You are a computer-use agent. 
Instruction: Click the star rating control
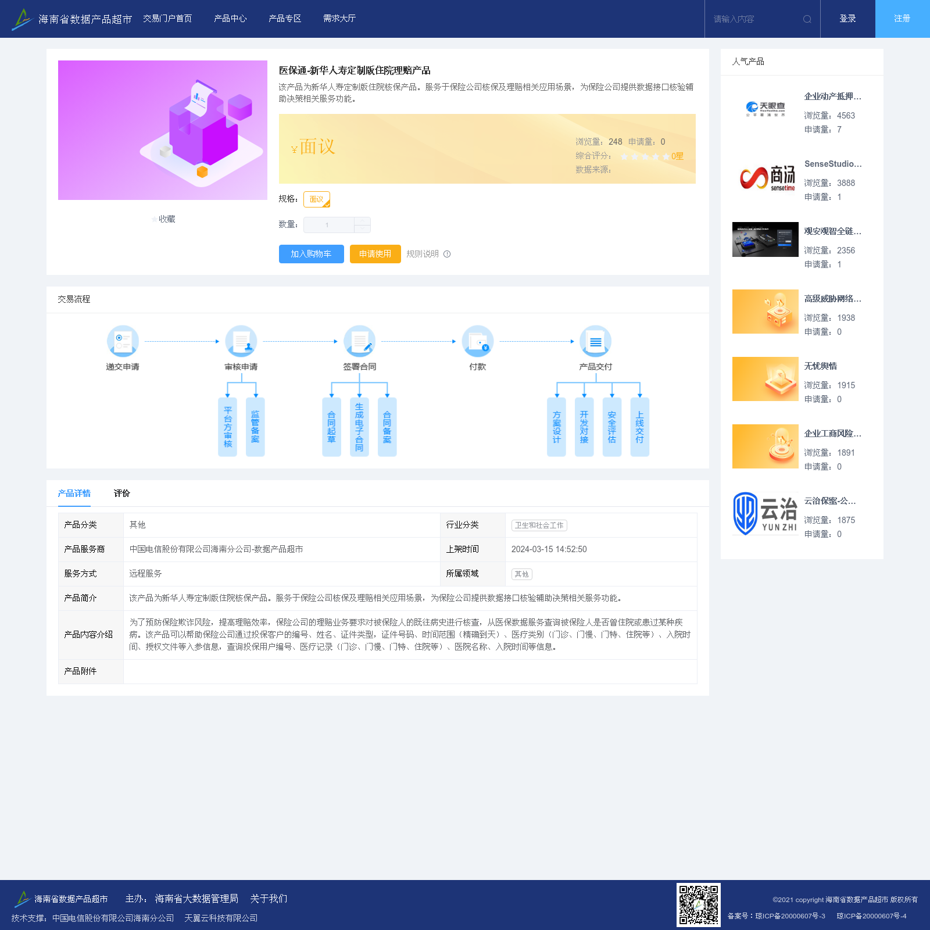click(645, 156)
